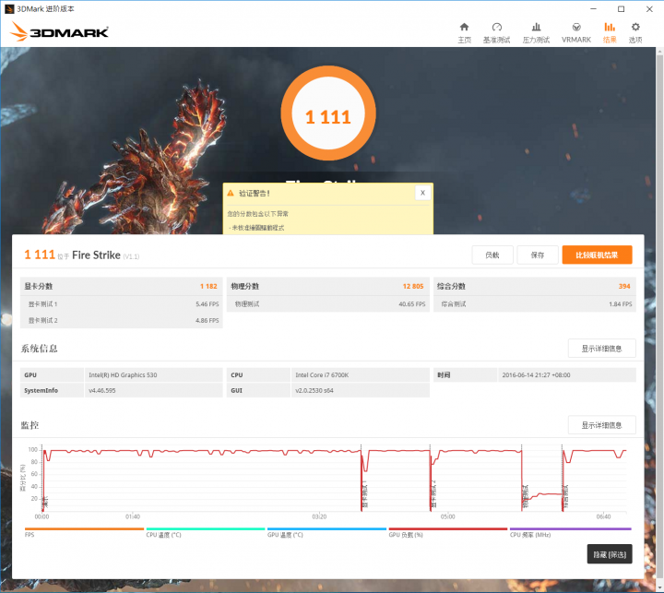
Task: Toggle the GPU 负载 chart legend
Action: [447, 532]
